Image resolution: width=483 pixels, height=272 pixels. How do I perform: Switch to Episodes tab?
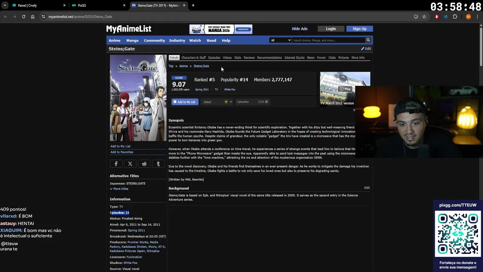214,58
